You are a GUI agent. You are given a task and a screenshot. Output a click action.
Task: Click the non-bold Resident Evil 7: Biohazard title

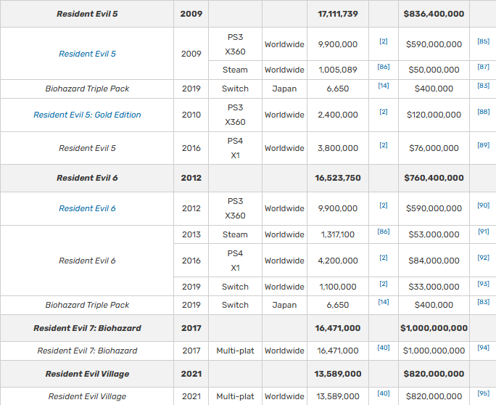(87, 351)
